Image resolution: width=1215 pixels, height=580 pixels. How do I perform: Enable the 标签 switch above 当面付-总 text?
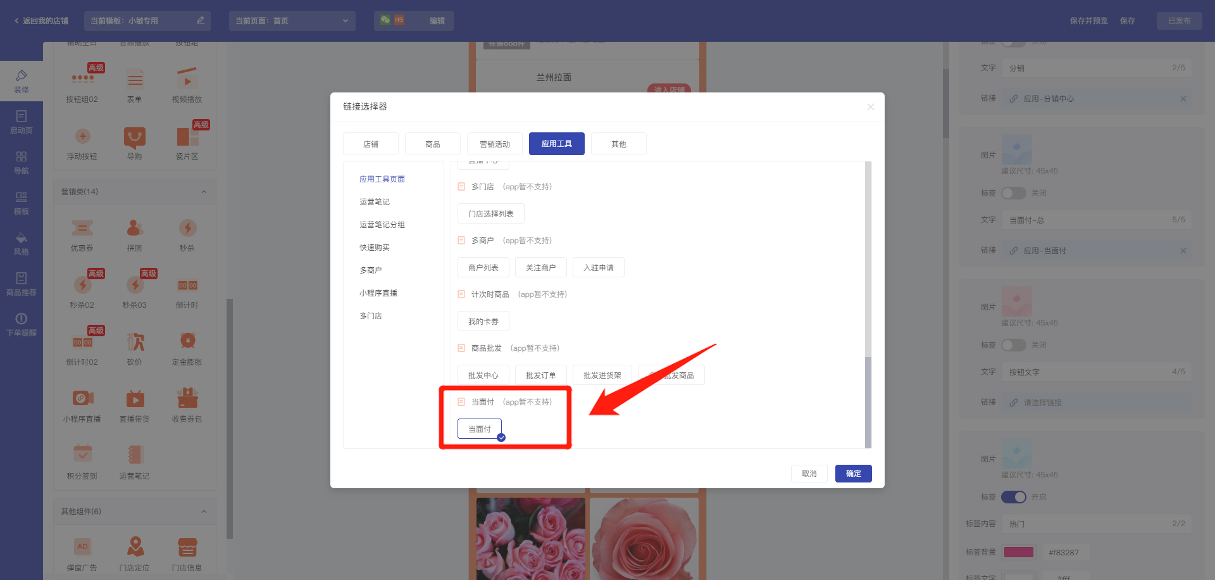pyautogui.click(x=1013, y=193)
